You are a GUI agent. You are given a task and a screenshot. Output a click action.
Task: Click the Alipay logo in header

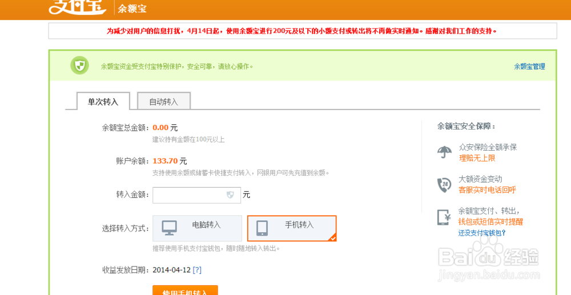coord(78,7)
